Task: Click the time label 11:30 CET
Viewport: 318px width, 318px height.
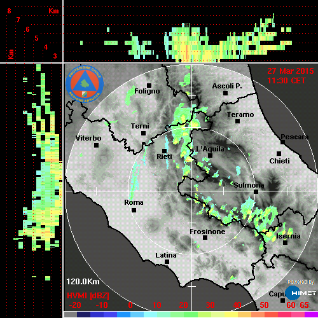Action: (286, 81)
